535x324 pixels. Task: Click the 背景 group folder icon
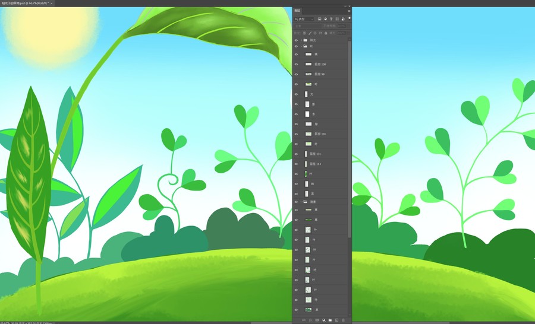pos(306,202)
